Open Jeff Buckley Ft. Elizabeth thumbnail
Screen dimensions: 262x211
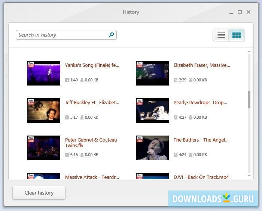(x=44, y=111)
